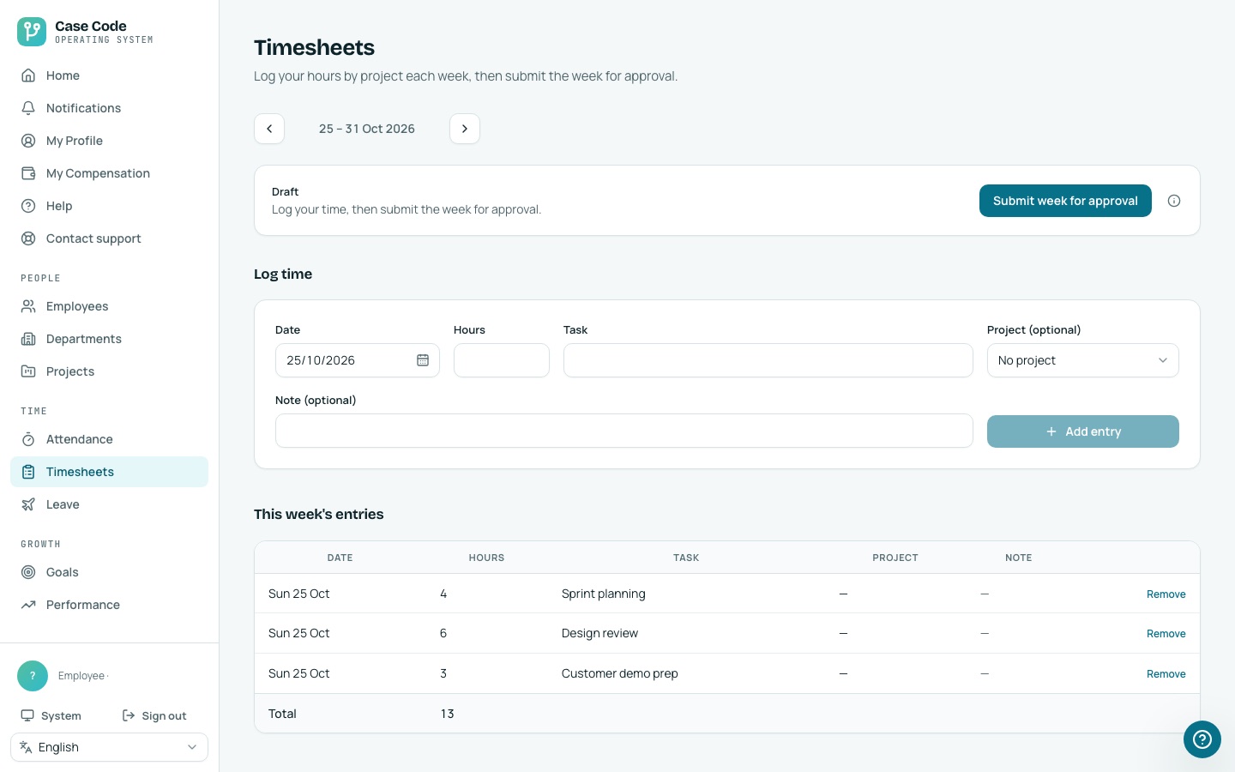The height and width of the screenshot is (772, 1235).
Task: Open Home from the sidebar
Action: pyautogui.click(x=109, y=75)
